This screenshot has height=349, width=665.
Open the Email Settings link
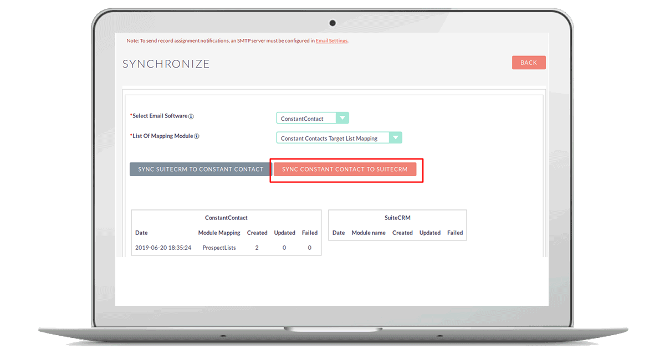(331, 40)
